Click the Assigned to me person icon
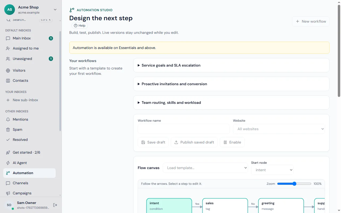This screenshot has width=341, height=213. click(x=8, y=48)
